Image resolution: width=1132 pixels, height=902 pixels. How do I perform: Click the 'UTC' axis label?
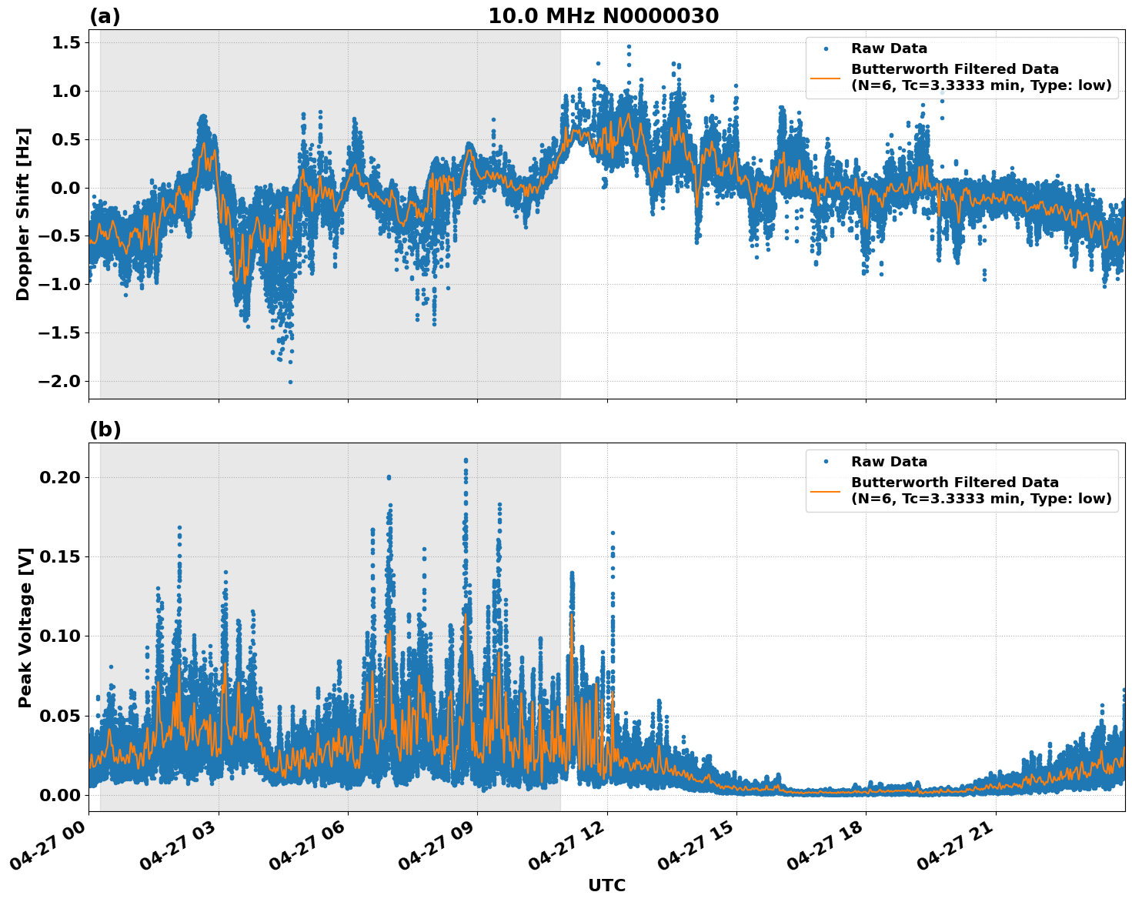coord(606,885)
